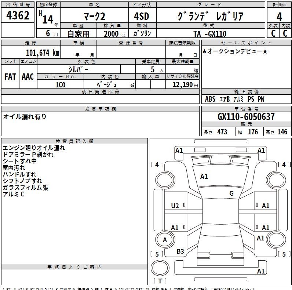Select the car name マーク2

point(94,17)
